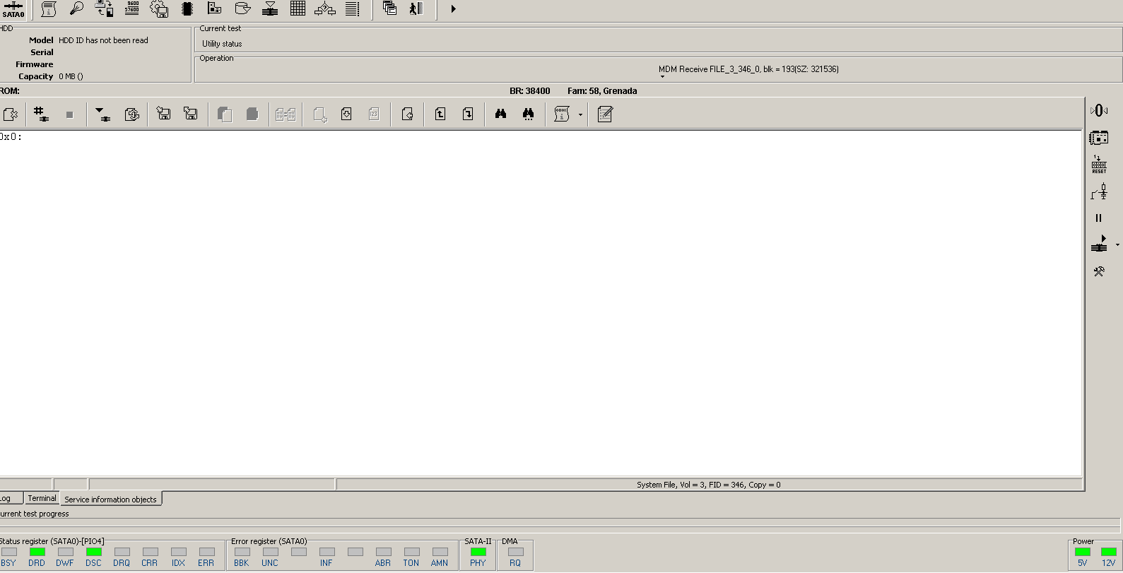Click the switch-capacitor power icon

tap(1099, 191)
